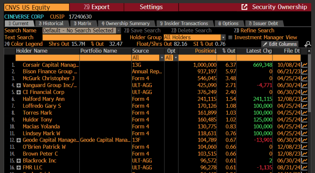Enable the Investment Manager View checkbox
Viewport: 315px width, 173px height.
(x=230, y=37)
